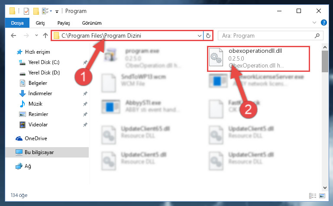Open the Help question mark icon

click(x=323, y=23)
